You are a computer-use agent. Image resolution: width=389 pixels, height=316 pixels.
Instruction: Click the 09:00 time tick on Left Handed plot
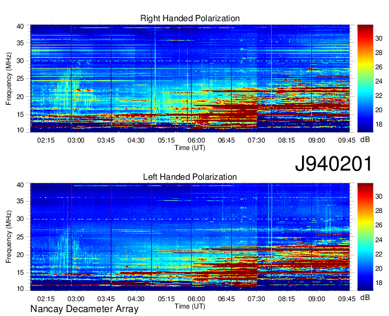click(316, 299)
